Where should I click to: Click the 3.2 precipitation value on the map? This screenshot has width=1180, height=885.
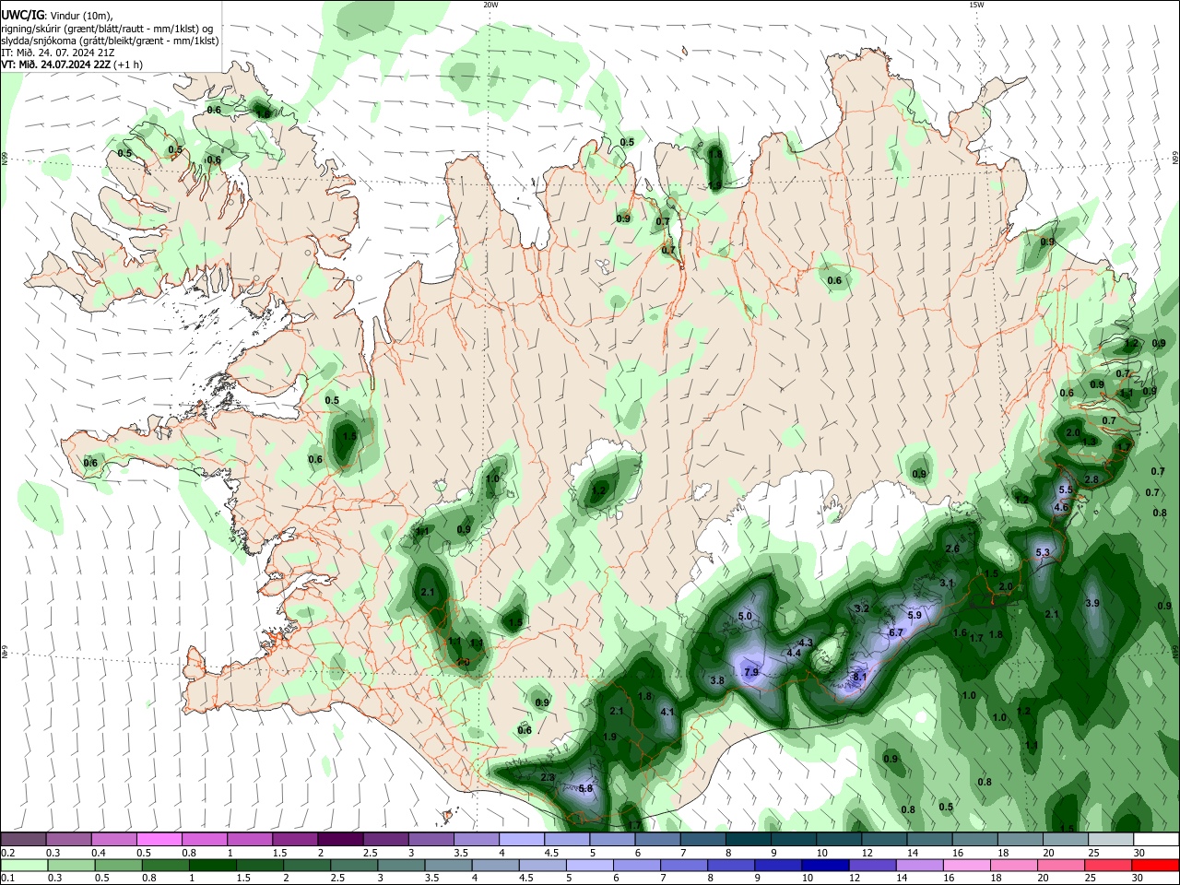click(863, 608)
